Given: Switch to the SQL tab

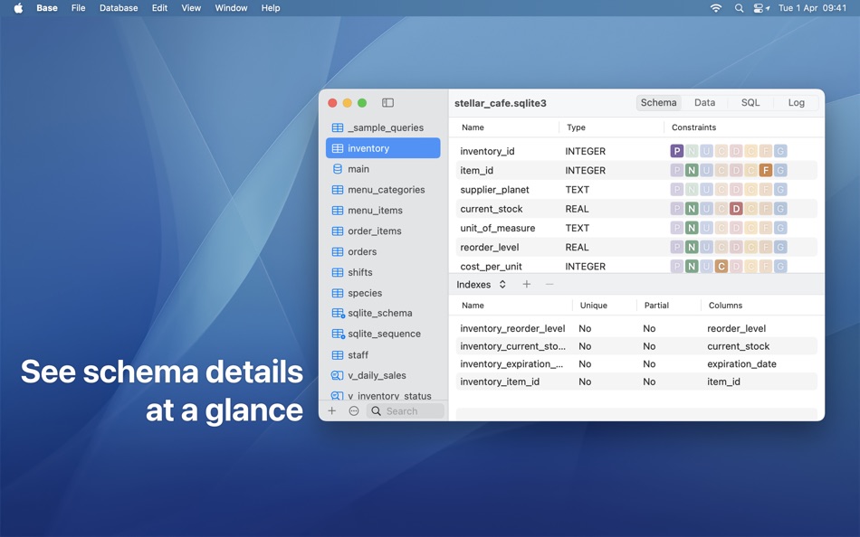Looking at the screenshot, I should [750, 102].
